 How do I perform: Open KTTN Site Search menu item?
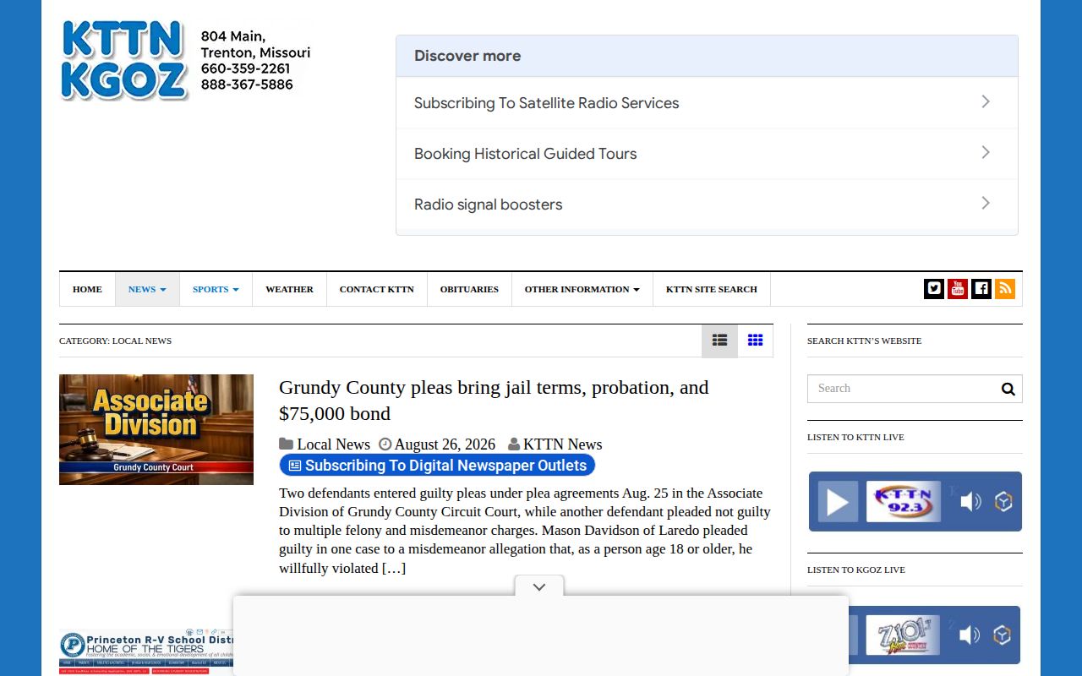pos(712,289)
